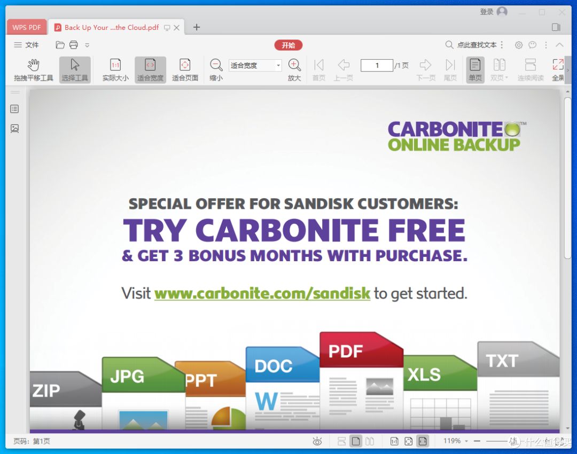Click the scrollbar up arrow
The image size is (577, 454).
pos(567,92)
